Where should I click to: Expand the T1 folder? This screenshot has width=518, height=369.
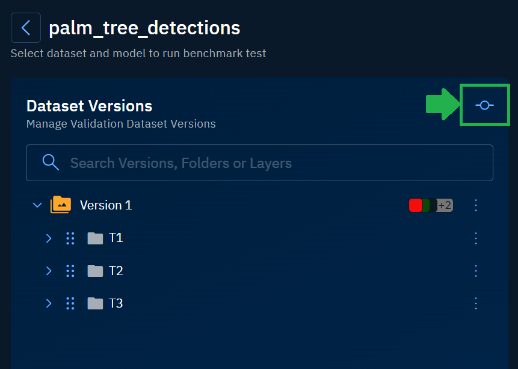coord(49,238)
